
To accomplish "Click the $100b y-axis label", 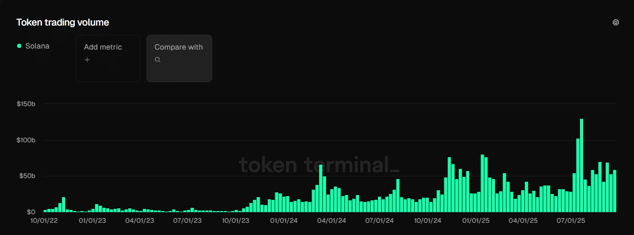I will point(26,140).
